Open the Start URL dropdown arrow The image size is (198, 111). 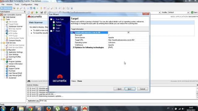160,12
